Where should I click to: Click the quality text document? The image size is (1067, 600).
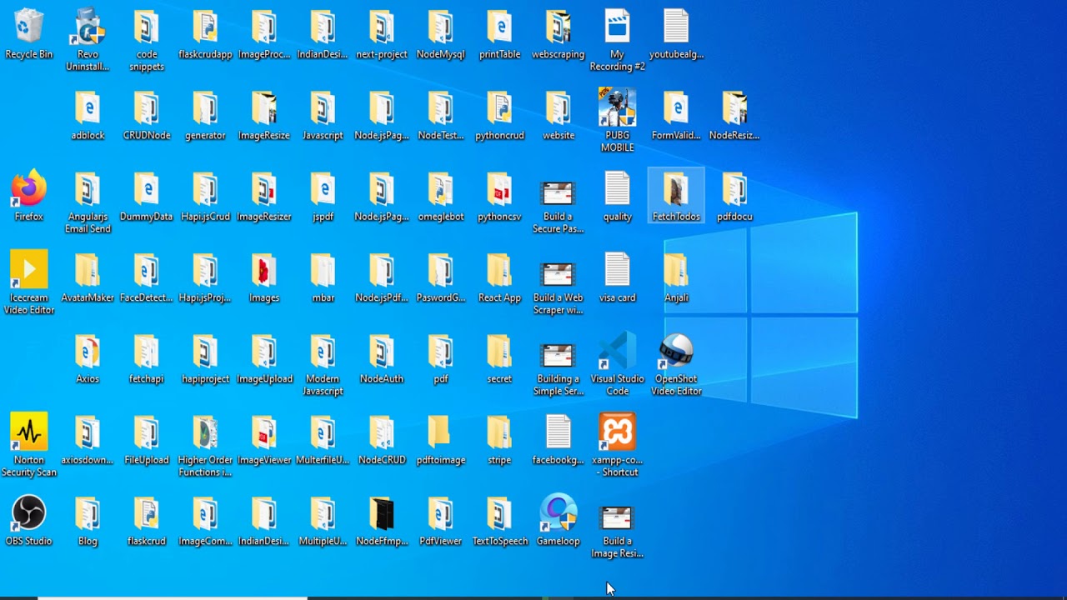pos(617,190)
